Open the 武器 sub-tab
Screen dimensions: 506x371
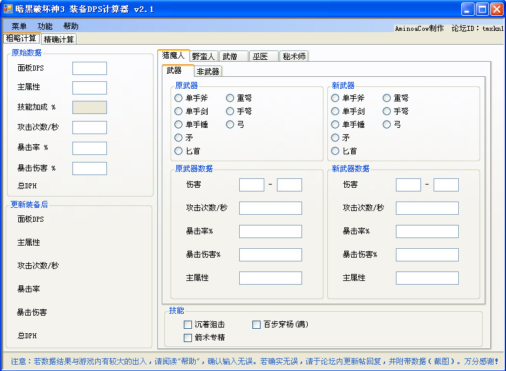(x=177, y=71)
